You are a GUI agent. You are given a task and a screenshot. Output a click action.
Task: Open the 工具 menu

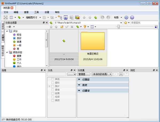point(36,12)
